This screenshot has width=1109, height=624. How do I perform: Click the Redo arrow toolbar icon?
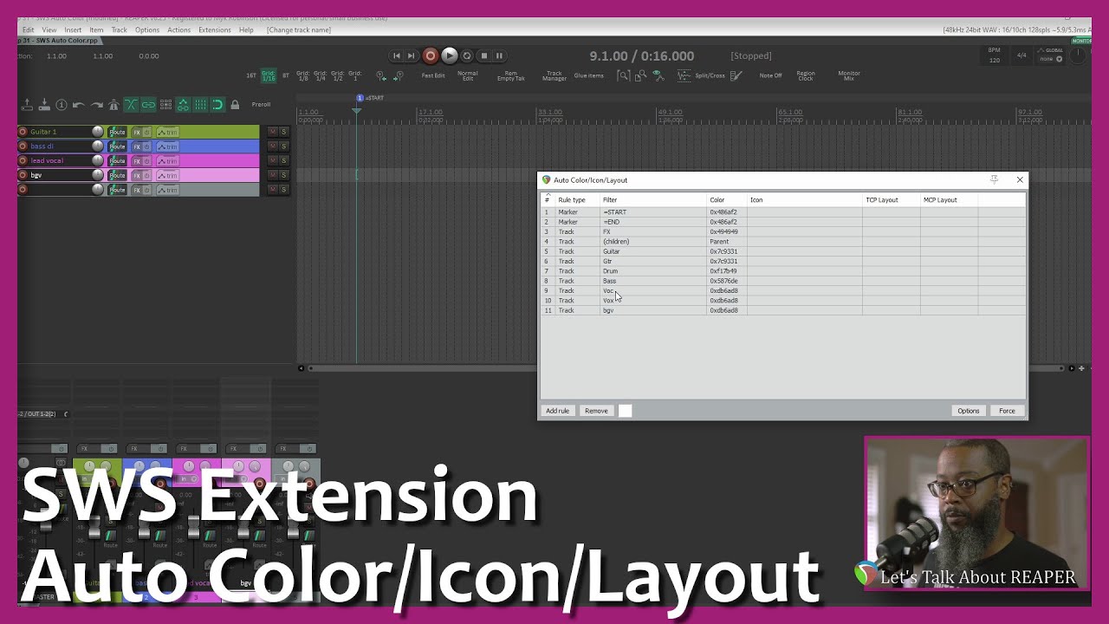[95, 105]
